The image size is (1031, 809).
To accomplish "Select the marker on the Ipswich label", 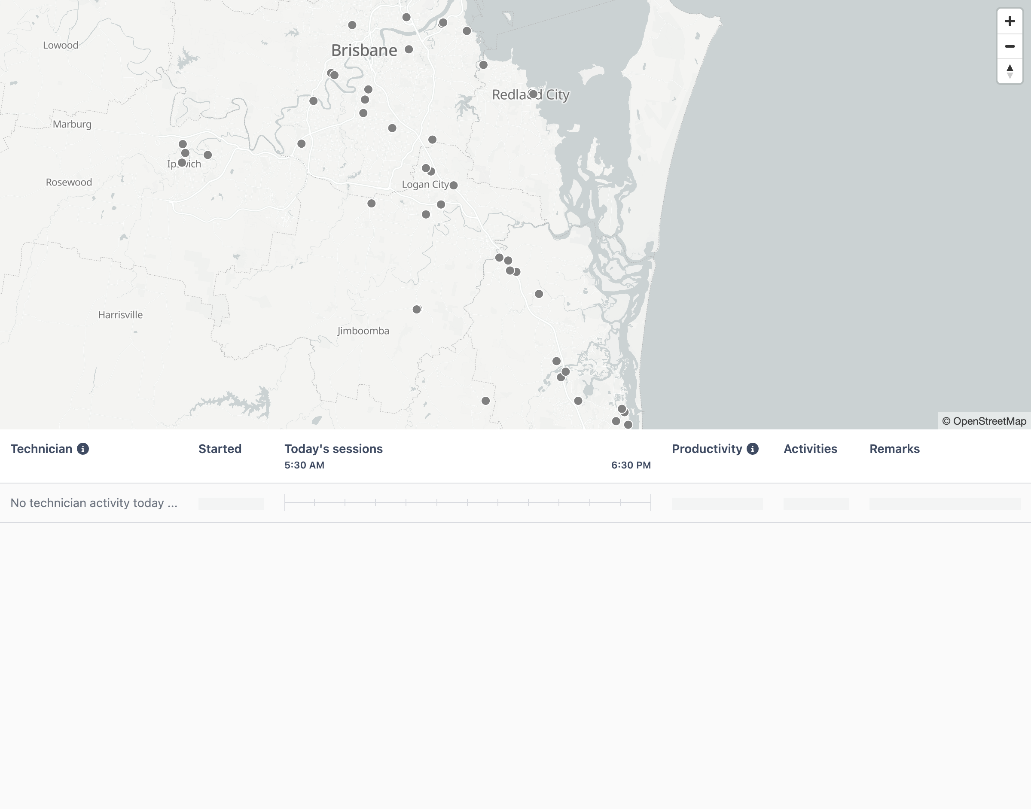I will tap(182, 163).
